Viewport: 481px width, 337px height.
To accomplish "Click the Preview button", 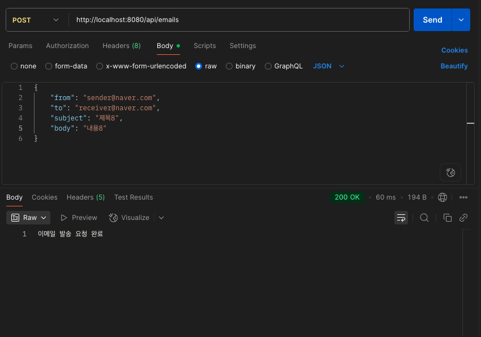I will pos(79,218).
